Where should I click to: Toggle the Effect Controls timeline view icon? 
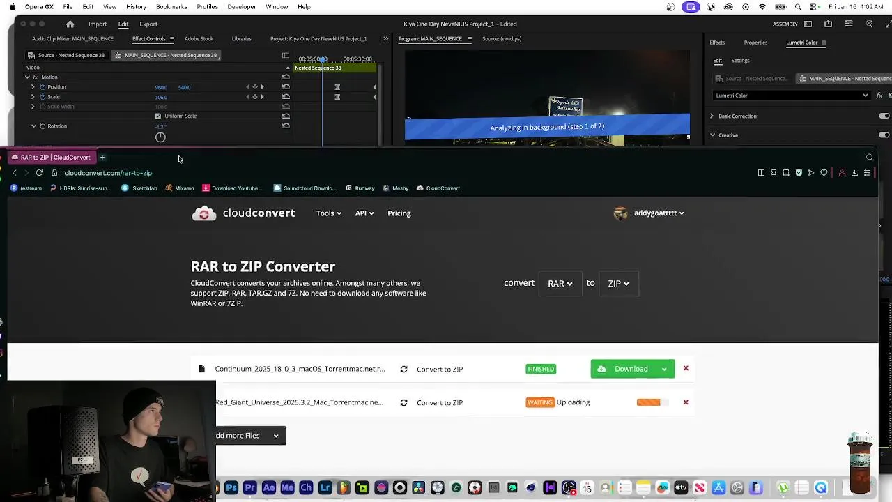click(x=285, y=55)
